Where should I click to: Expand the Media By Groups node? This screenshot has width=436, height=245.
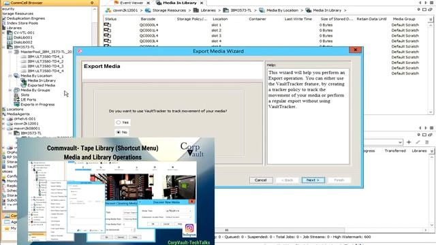(10, 91)
